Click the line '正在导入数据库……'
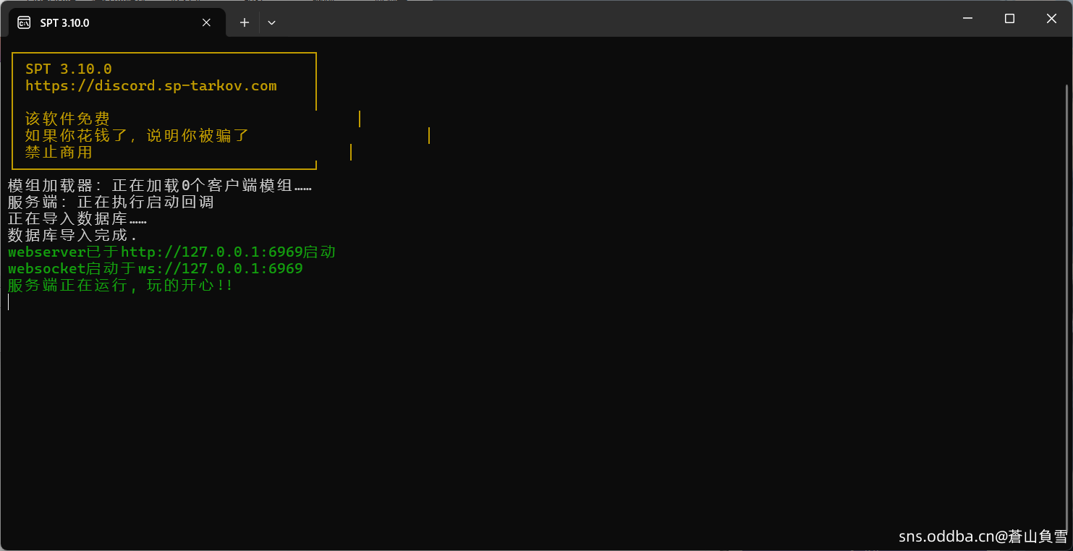This screenshot has width=1073, height=551. (x=77, y=219)
